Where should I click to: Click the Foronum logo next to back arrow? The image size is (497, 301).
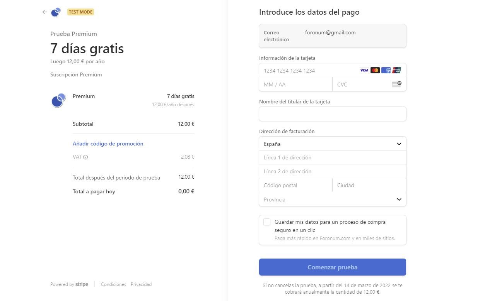pyautogui.click(x=56, y=12)
